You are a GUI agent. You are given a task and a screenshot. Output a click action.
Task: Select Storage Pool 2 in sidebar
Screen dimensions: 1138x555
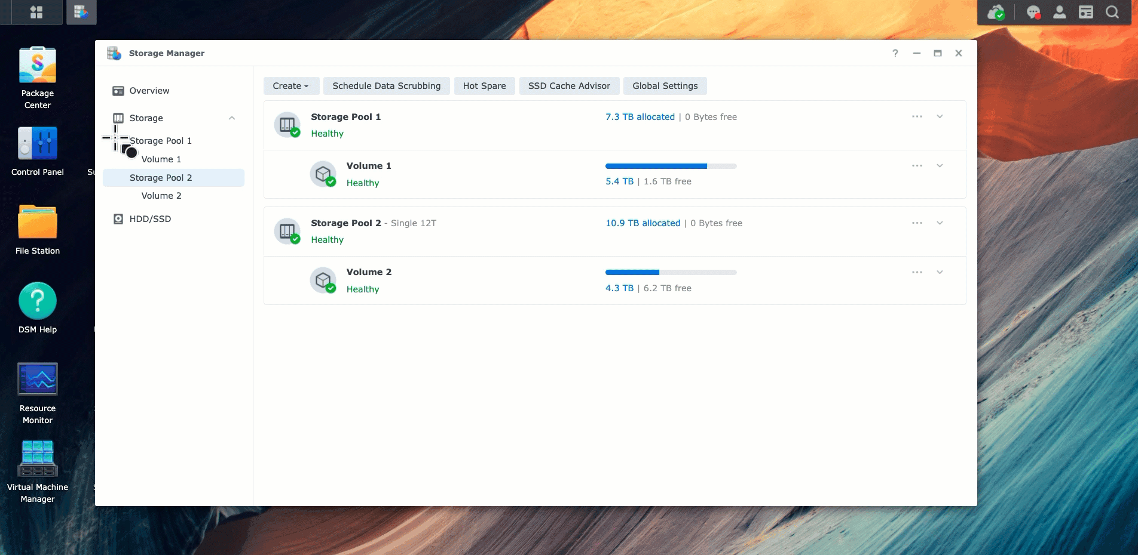pyautogui.click(x=174, y=178)
